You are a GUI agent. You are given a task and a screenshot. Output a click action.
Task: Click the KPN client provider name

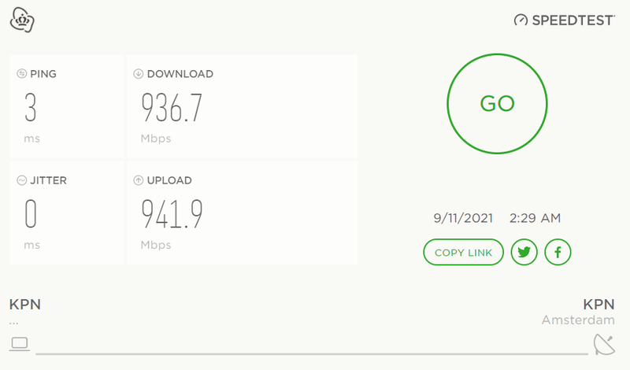25,305
